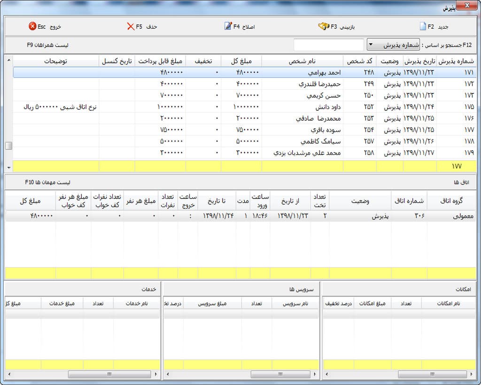
Task: Click the search input field beside the dropdown
Action: click(328, 45)
